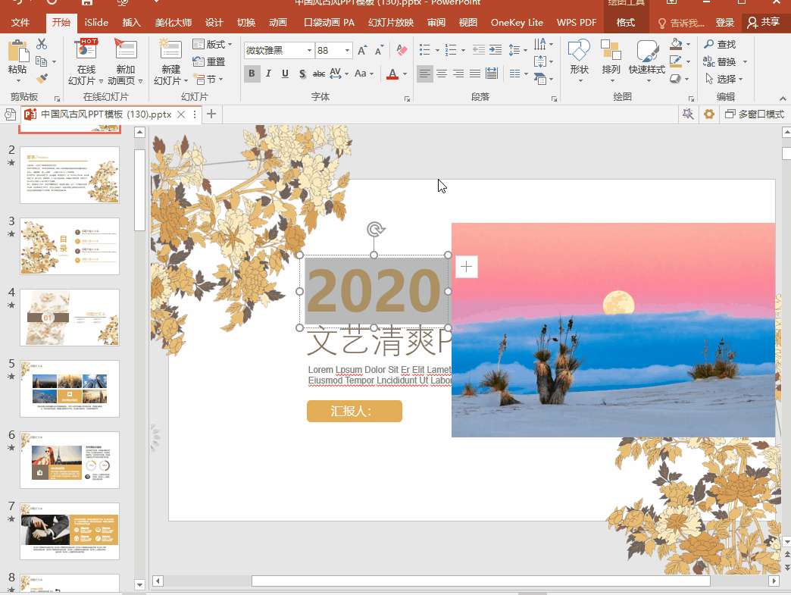Viewport: 791px width, 595px height.
Task: Open the Shape Outline pen
Action: point(676,61)
